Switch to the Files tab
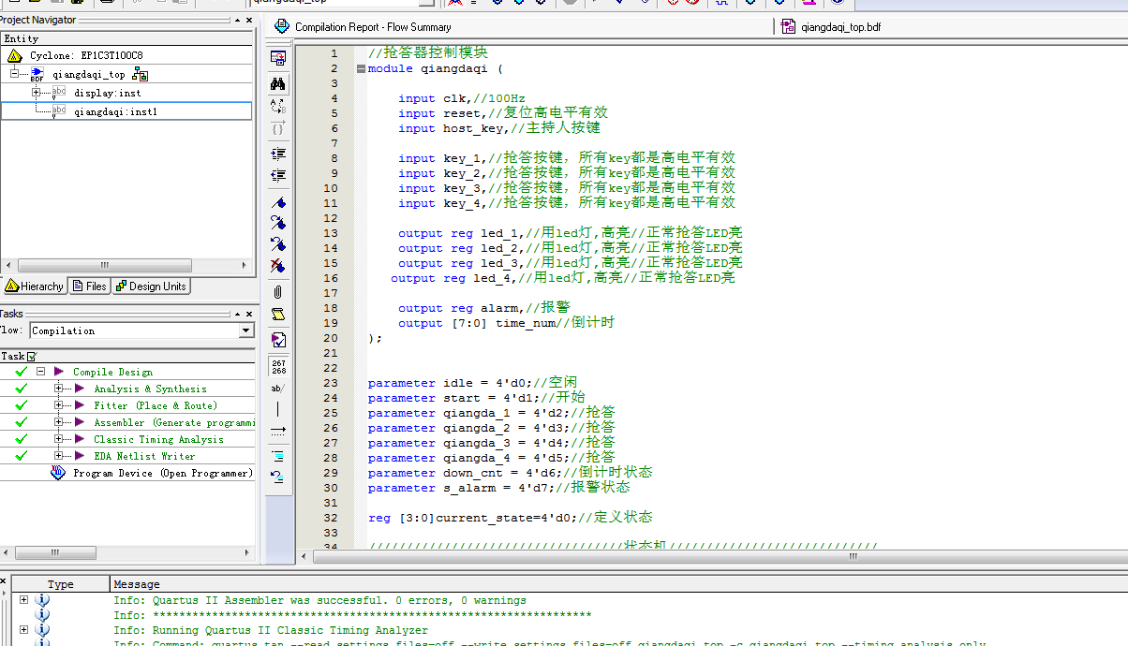 89,286
